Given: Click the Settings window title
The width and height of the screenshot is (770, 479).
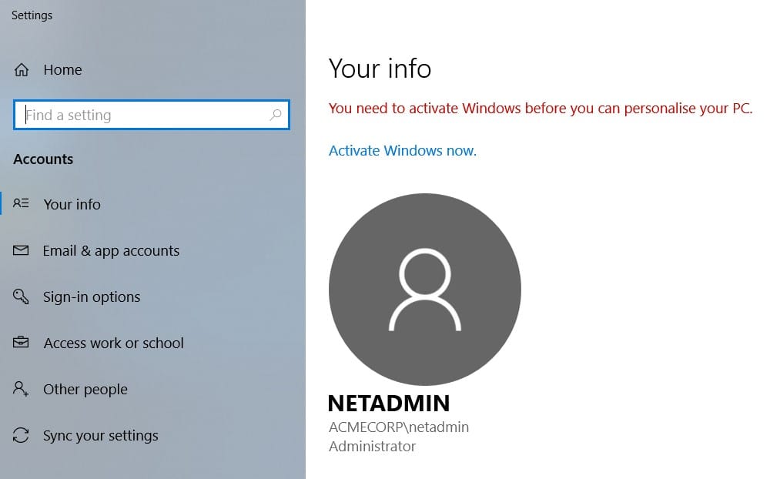Looking at the screenshot, I should 32,15.
